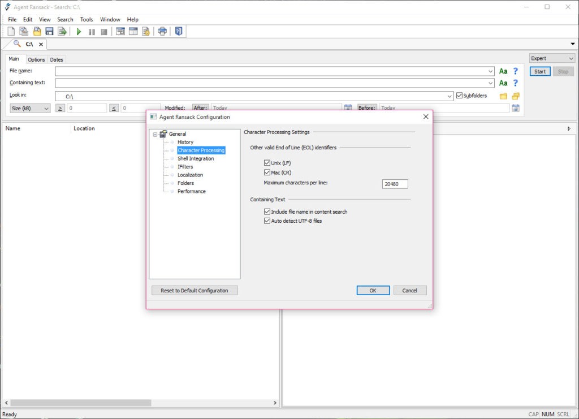Click the Print toolbar icon
Image resolution: width=579 pixels, height=419 pixels.
coord(162,31)
